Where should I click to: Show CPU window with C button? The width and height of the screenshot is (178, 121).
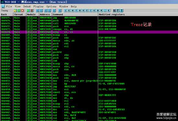87,11
